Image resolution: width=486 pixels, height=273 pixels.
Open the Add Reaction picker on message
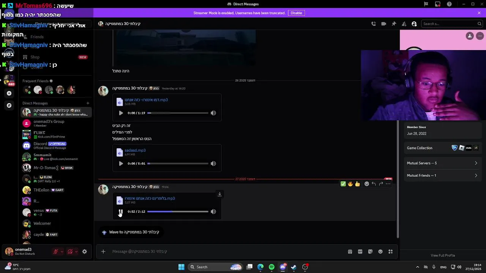tap(367, 184)
